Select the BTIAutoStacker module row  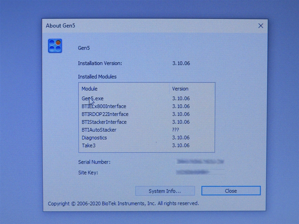pos(147,130)
